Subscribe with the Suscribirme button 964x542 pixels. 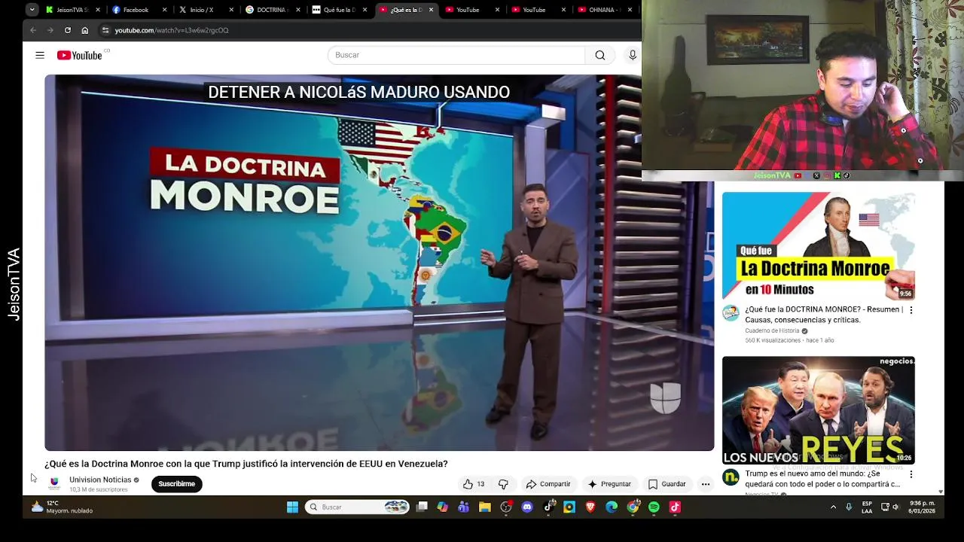pyautogui.click(x=177, y=484)
